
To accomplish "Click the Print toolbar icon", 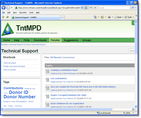I will (x=109, y=17).
